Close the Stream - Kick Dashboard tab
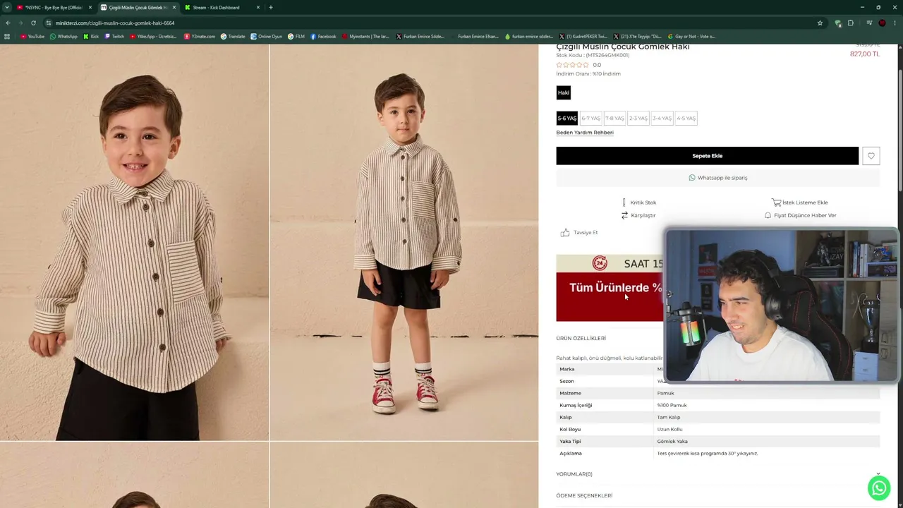 (258, 7)
